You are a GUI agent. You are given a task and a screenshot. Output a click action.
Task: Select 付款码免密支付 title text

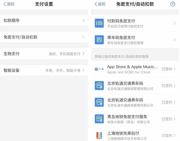(x=121, y=21)
